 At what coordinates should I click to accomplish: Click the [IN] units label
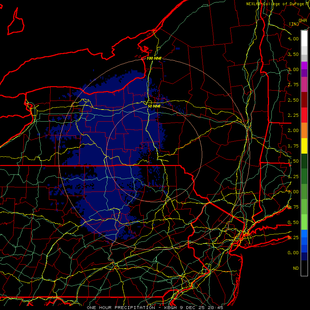[x=294, y=24]
